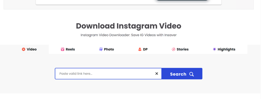Click the Highlights star icon
The width and height of the screenshot is (261, 99).
214,49
